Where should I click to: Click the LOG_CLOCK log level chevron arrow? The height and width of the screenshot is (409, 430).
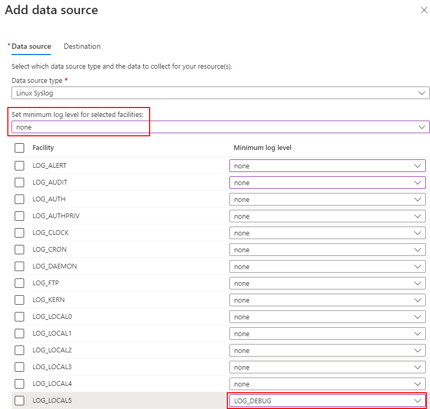point(417,233)
